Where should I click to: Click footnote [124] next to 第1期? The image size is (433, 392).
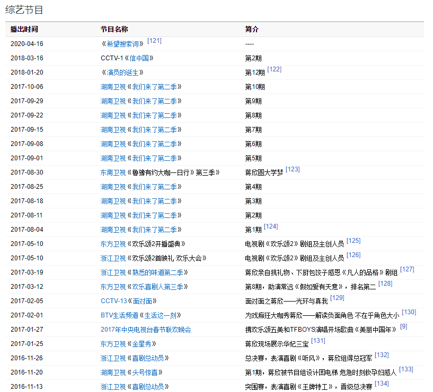click(x=271, y=226)
